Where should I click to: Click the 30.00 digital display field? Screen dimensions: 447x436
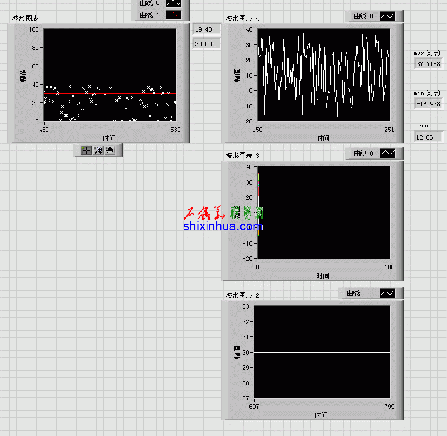click(x=206, y=44)
